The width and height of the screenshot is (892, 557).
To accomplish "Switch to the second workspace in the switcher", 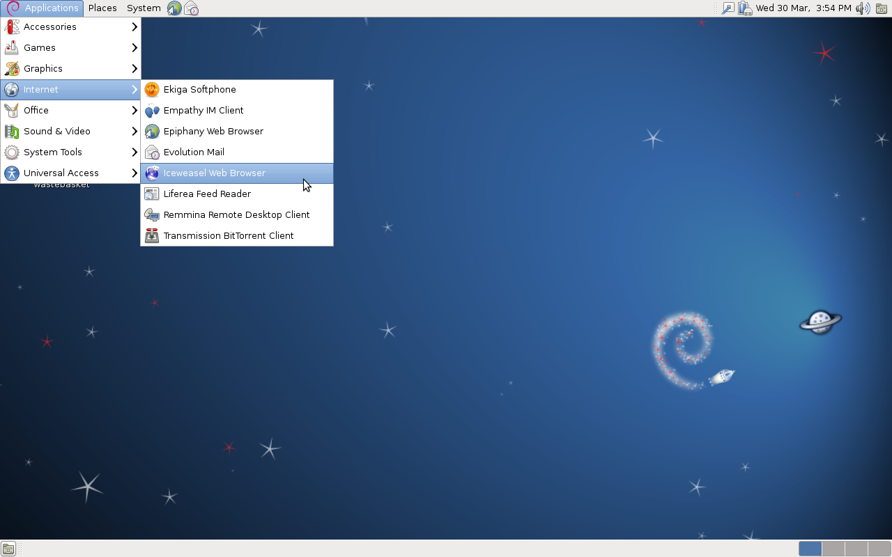I will point(833,549).
